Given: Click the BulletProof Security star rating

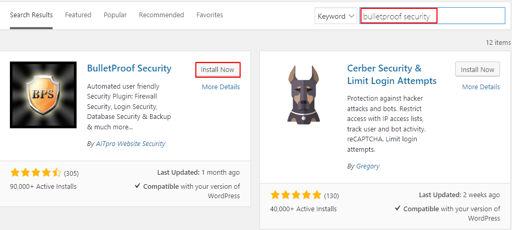Looking at the screenshot, I should point(35,173).
